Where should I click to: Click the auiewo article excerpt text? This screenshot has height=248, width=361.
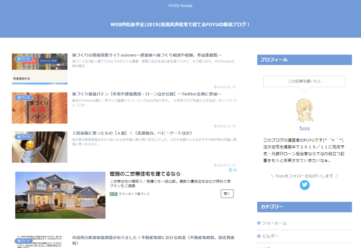153,64
